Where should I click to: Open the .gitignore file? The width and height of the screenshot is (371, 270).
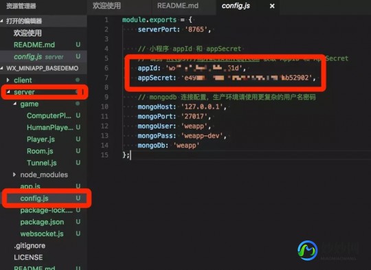pyautogui.click(x=30, y=246)
